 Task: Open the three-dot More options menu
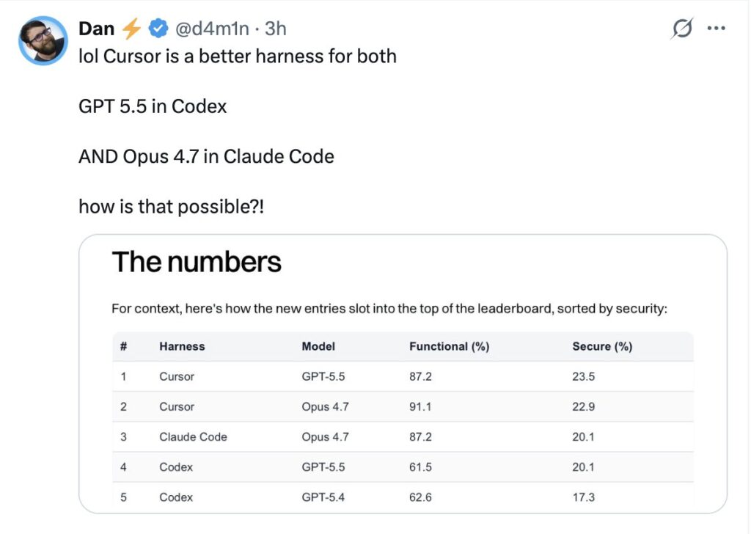[x=716, y=29]
